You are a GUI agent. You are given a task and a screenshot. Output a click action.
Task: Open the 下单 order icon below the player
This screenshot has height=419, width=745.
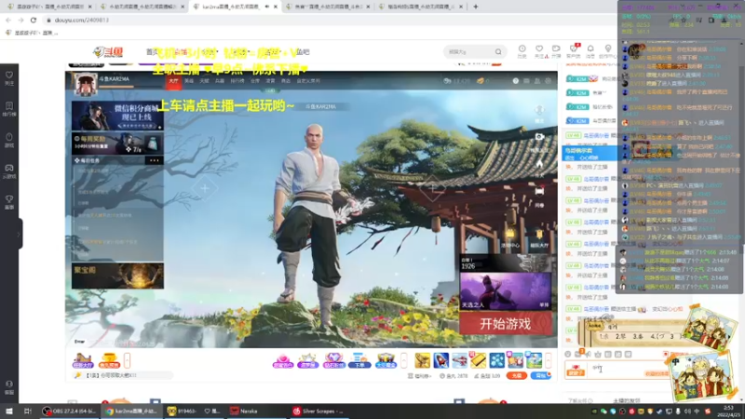pyautogui.click(x=359, y=360)
